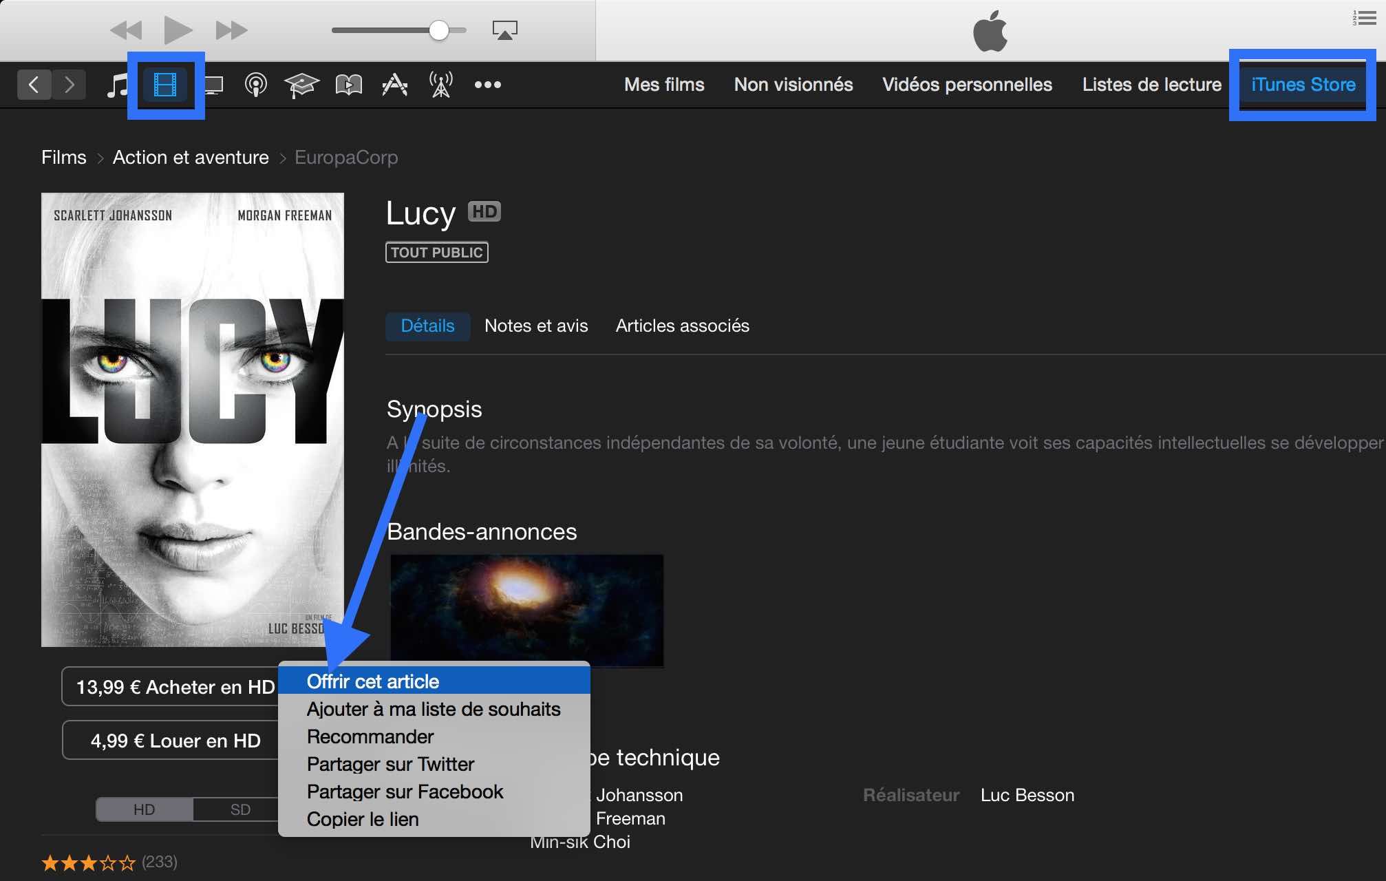
Task: Click the play button
Action: (178, 30)
